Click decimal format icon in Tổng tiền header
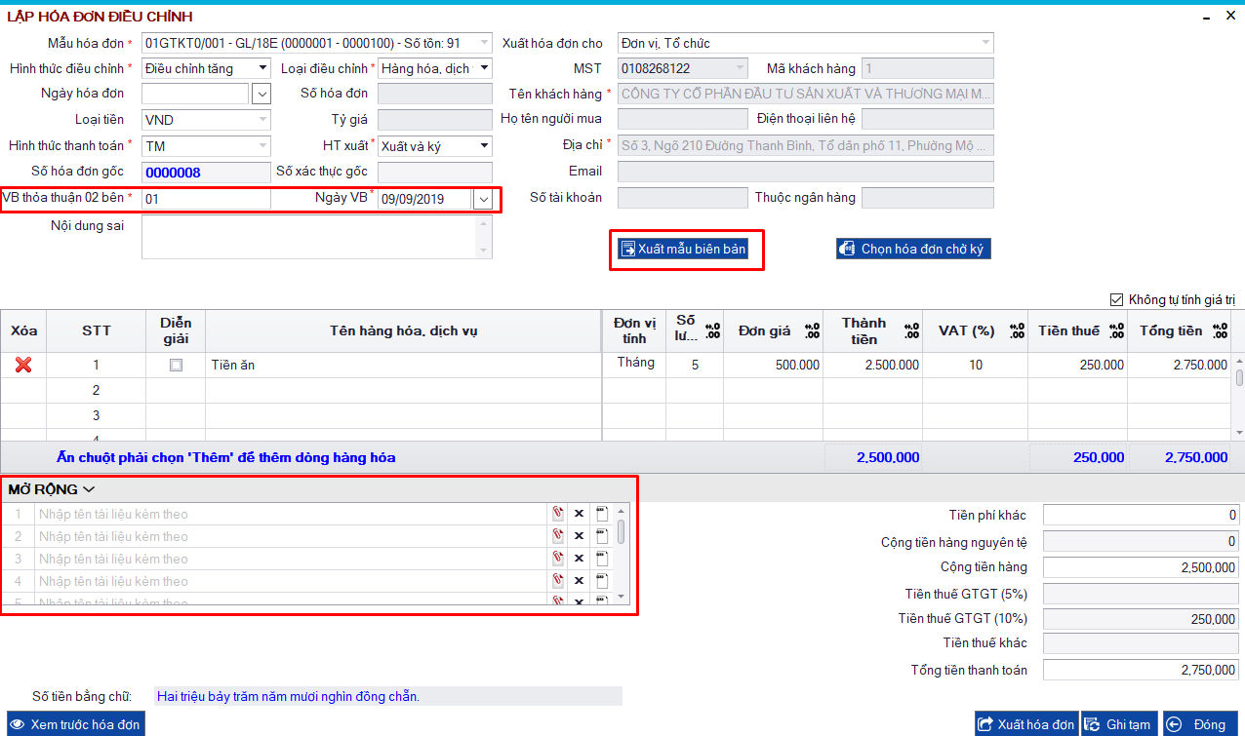The image size is (1245, 736). tap(1220, 331)
